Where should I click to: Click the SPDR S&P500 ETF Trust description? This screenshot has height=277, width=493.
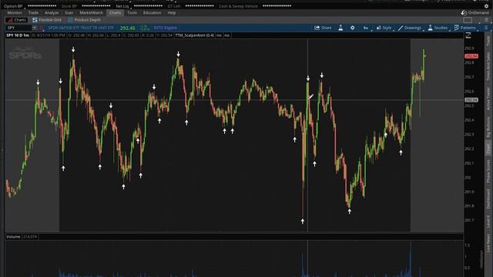click(x=81, y=28)
